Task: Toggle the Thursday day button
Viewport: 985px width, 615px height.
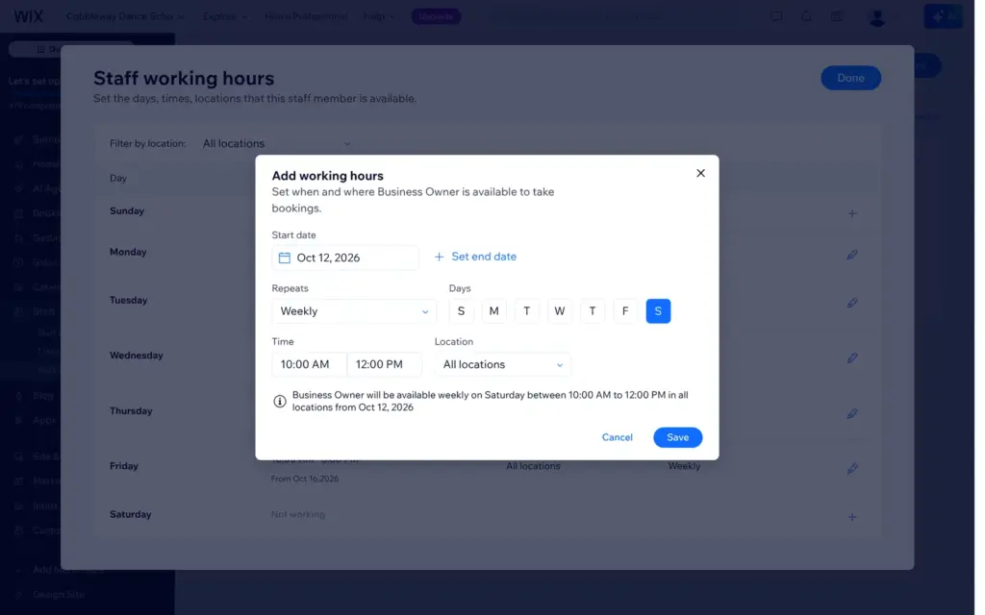Action: [593, 311]
